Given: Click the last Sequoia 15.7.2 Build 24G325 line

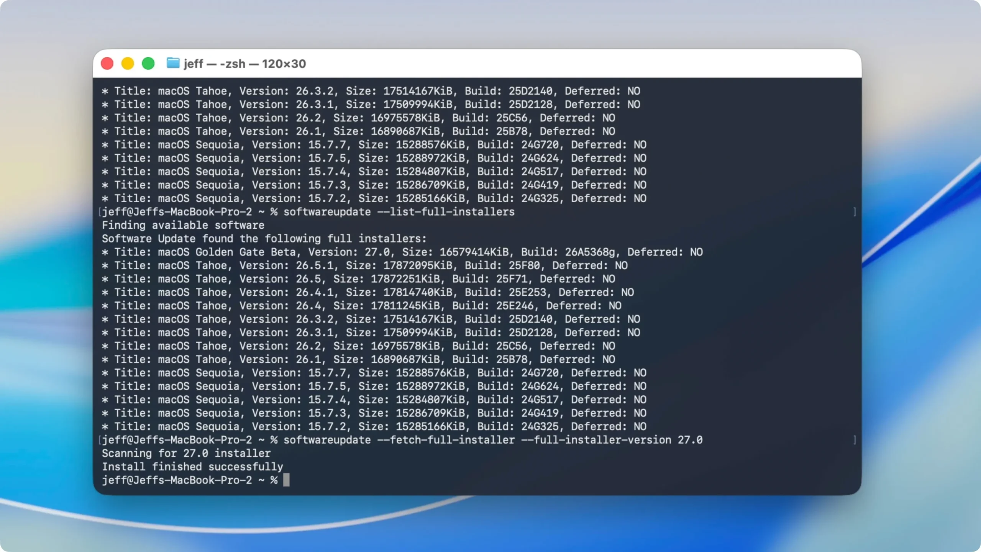Looking at the screenshot, I should tap(374, 426).
